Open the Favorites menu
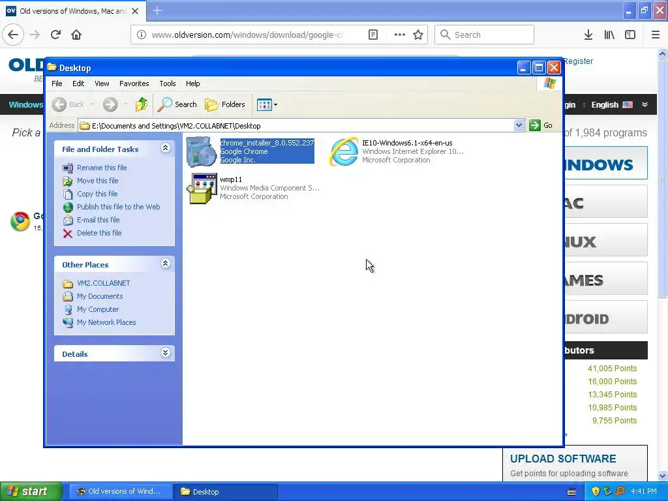Screen dimensions: 668x501 coord(134,83)
